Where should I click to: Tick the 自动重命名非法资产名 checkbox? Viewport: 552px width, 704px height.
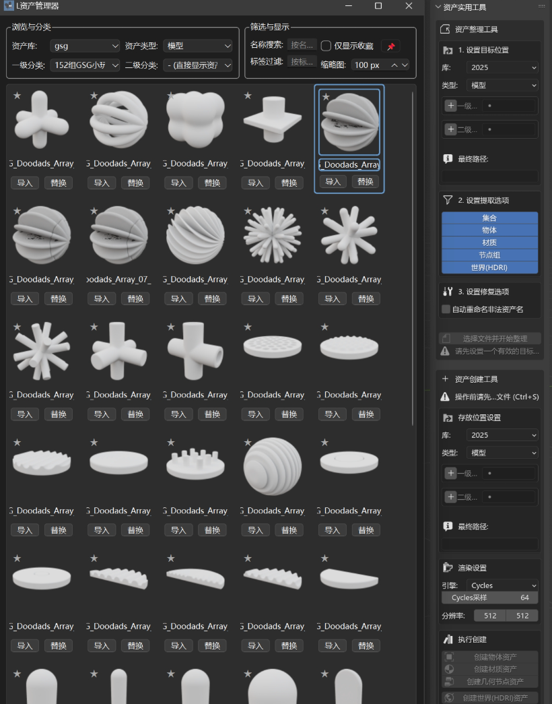coord(446,309)
